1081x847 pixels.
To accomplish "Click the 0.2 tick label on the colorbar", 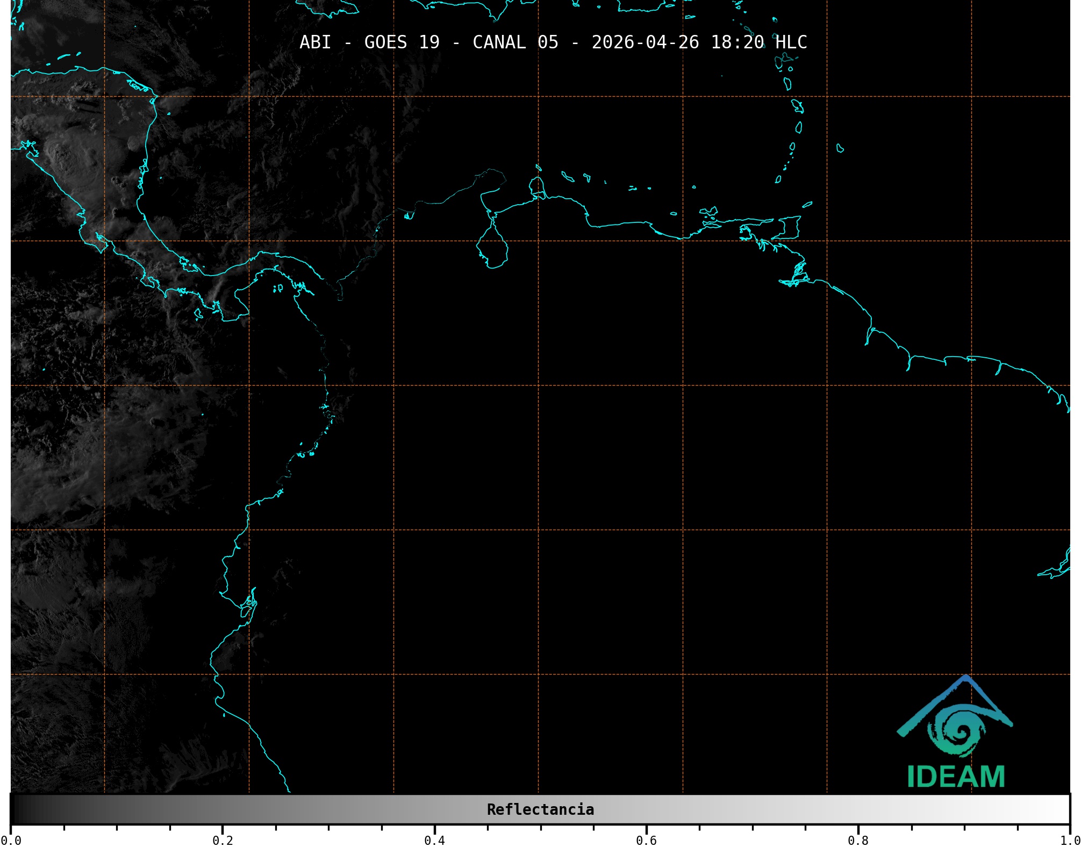I will pyautogui.click(x=223, y=840).
